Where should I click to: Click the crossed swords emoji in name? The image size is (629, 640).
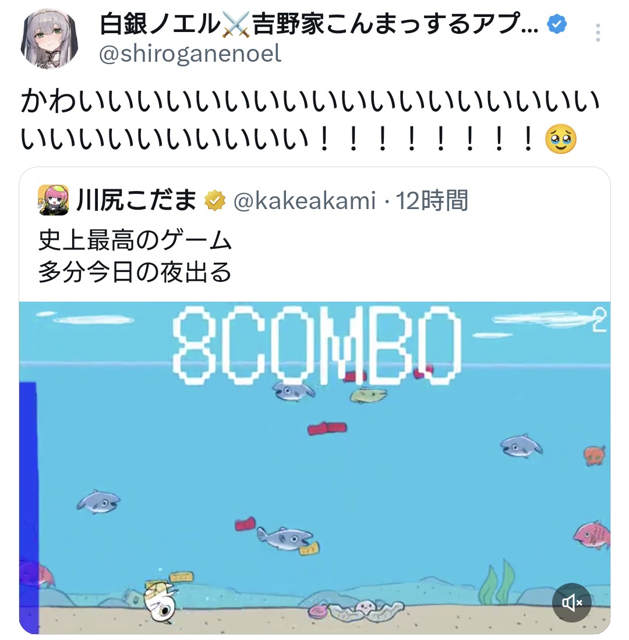(236, 24)
